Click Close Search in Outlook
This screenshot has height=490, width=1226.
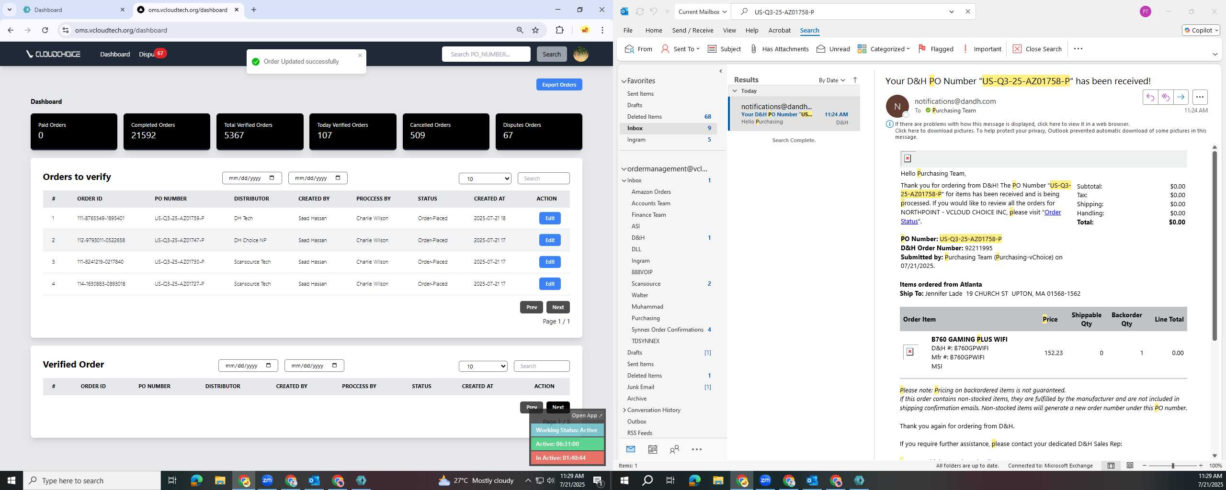click(1037, 49)
